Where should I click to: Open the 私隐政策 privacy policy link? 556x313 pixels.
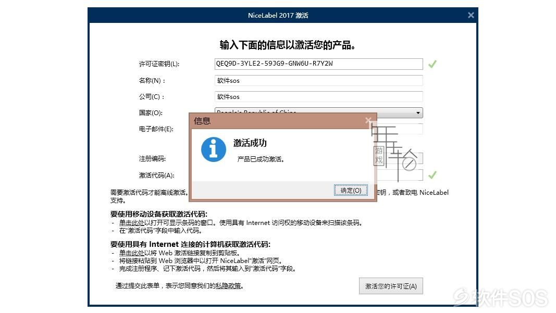228,286
